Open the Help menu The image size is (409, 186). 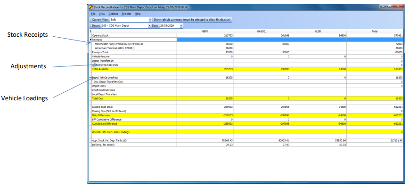[138, 14]
